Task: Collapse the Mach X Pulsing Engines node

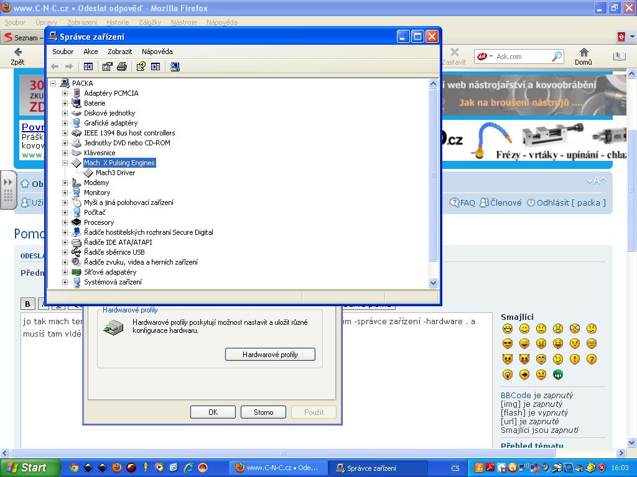Action: coord(65,163)
